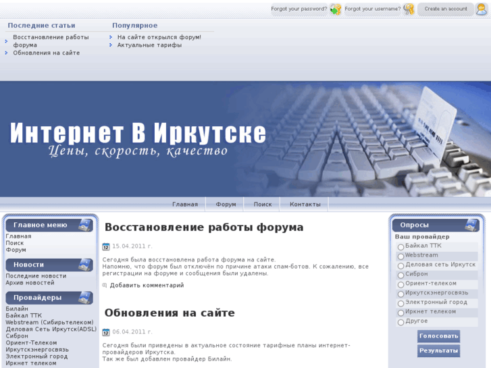Viewport: 491px width, 368px height.
Task: Click the icon in Новости module header
Action: click(x=85, y=265)
